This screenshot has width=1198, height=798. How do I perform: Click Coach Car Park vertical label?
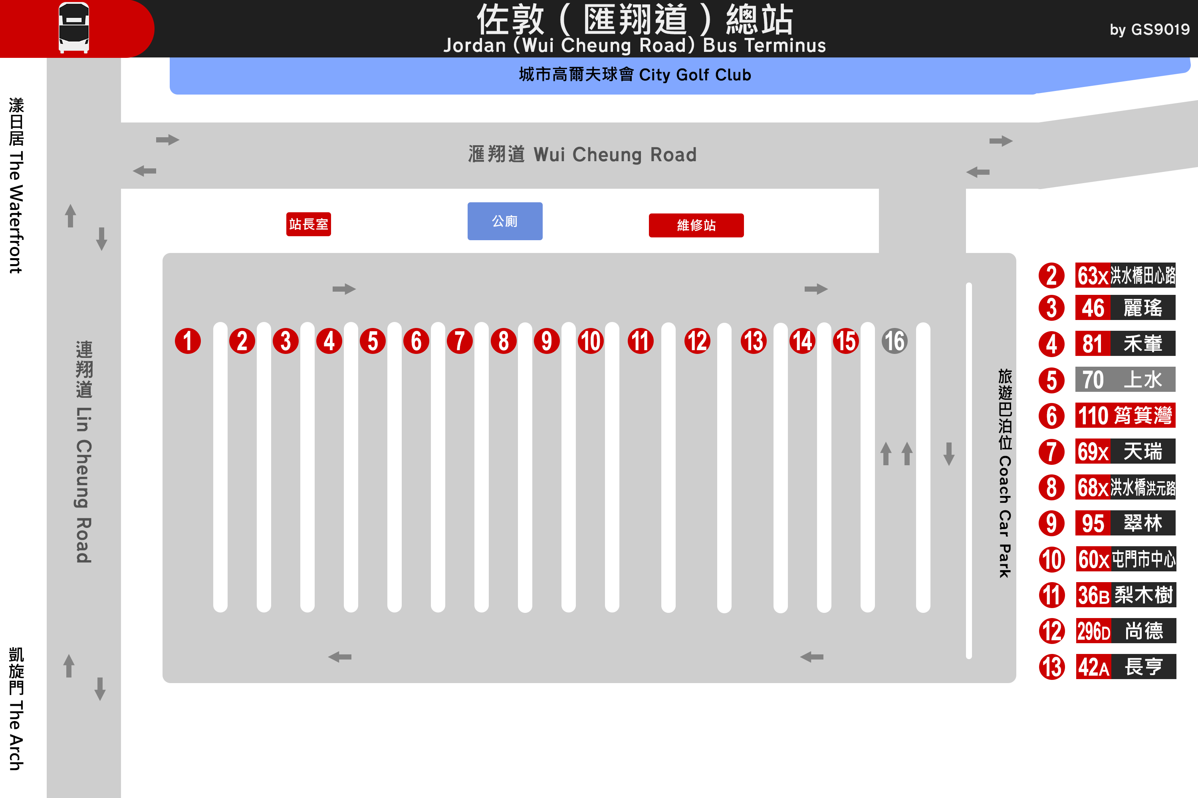pyautogui.click(x=1004, y=473)
